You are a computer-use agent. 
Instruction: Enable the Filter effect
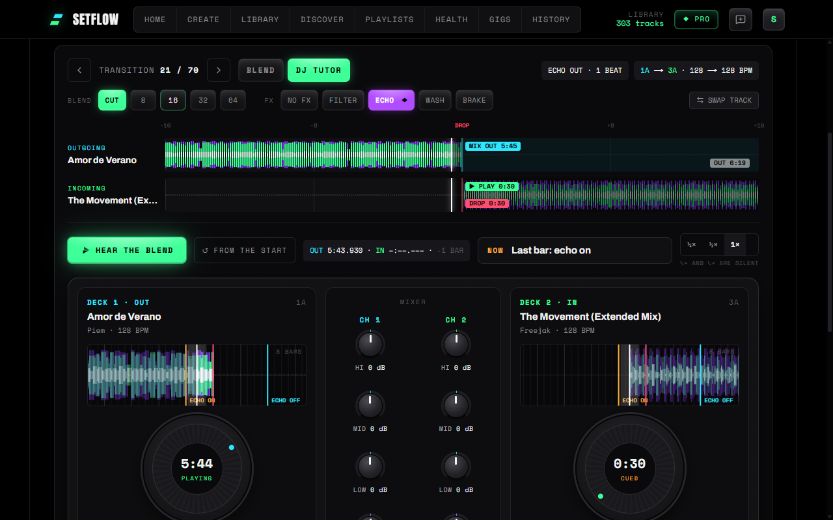click(343, 100)
